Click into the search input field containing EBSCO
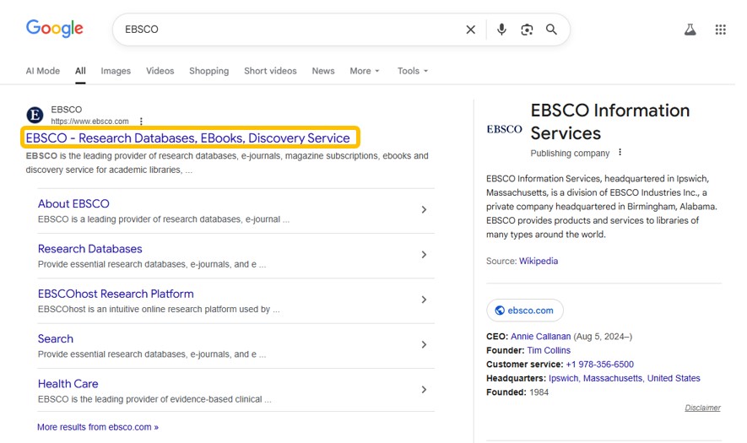 click(287, 30)
